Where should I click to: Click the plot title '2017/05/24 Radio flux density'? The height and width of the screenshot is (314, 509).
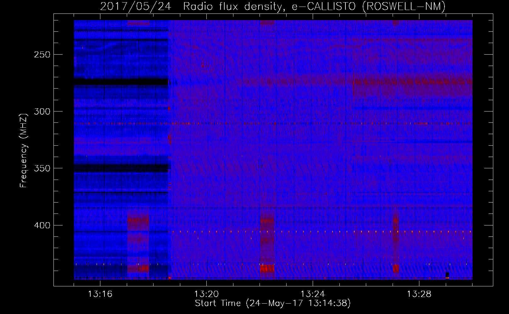click(x=273, y=7)
